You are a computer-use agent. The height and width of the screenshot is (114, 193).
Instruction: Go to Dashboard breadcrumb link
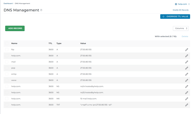(x=8, y=3)
